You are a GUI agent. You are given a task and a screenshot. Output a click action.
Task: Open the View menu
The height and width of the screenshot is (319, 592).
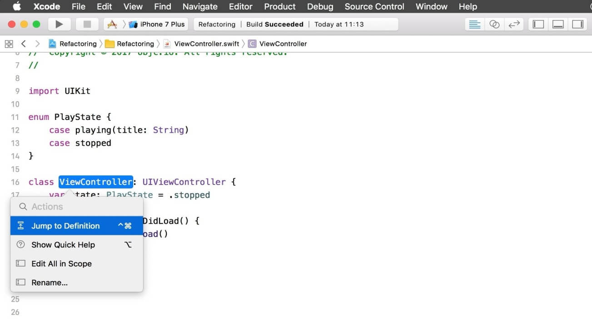(x=133, y=6)
